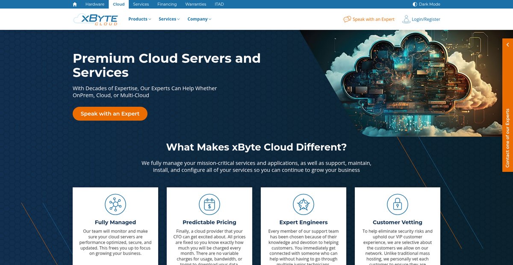Expand the side panel with arrow chevron

click(507, 44)
